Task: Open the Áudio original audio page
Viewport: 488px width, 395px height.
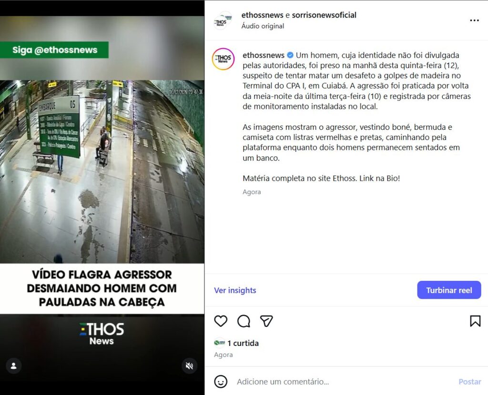Action: 263,26
